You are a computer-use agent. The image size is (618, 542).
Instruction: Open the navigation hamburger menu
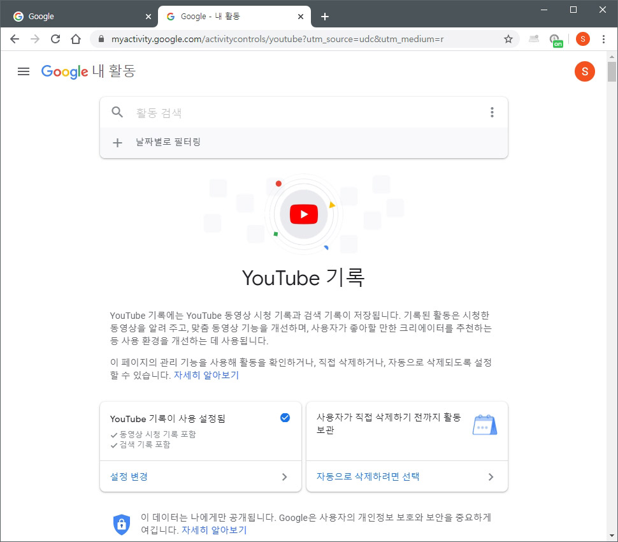[24, 71]
